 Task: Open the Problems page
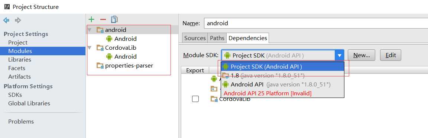[x=21, y=121]
